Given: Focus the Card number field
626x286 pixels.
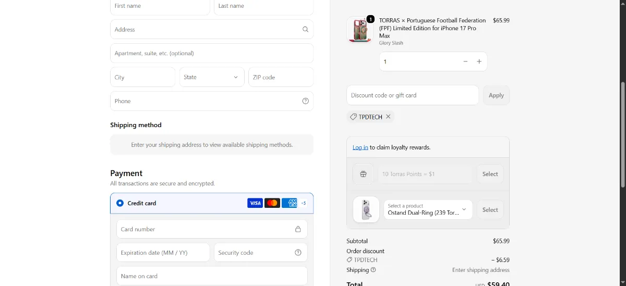Looking at the screenshot, I should point(212,229).
